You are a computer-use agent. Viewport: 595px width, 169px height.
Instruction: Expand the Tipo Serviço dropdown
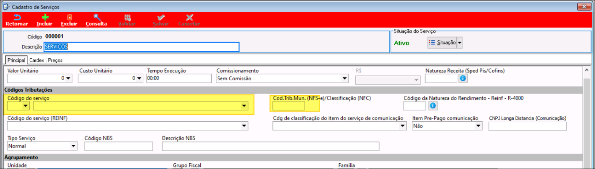(x=73, y=146)
